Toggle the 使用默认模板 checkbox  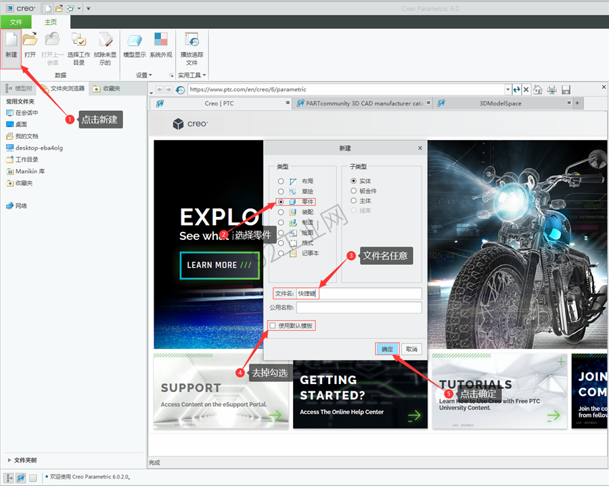(273, 325)
